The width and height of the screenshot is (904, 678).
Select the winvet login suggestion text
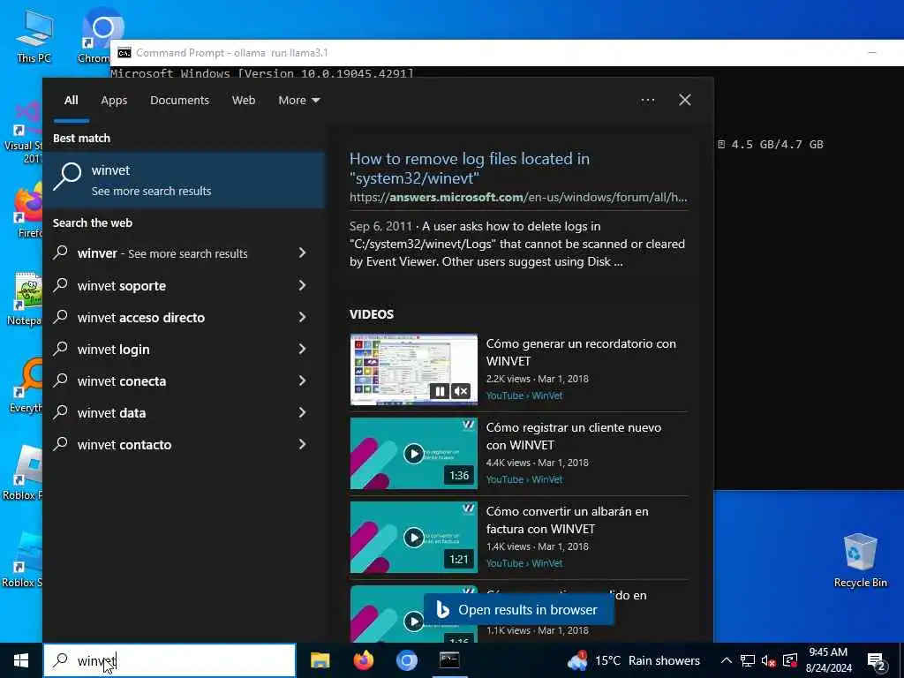tap(114, 350)
